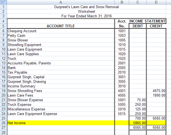Image resolution: width=171 pixels, height=135 pixels.
Task: Select the 4675.00 credit value cell
Action: coord(156,91)
